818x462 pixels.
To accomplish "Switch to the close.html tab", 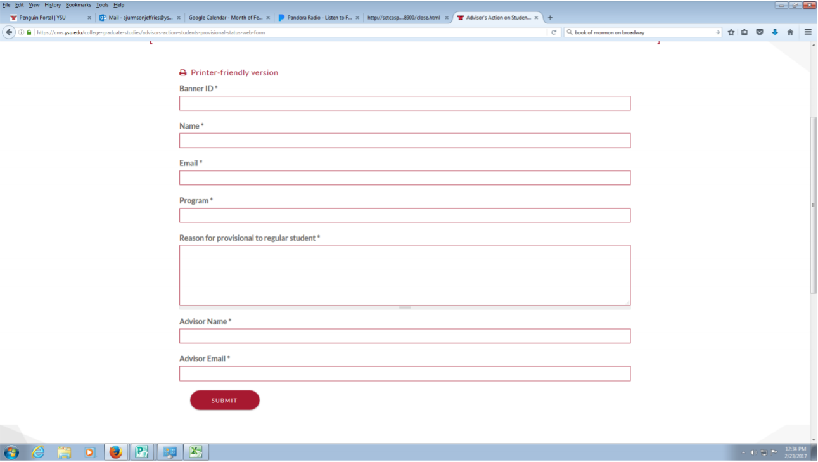I will coord(408,18).
